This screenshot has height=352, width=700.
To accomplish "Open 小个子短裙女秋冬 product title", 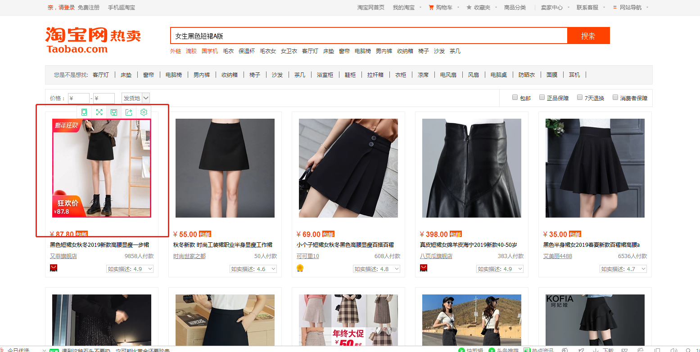I will (x=345, y=245).
